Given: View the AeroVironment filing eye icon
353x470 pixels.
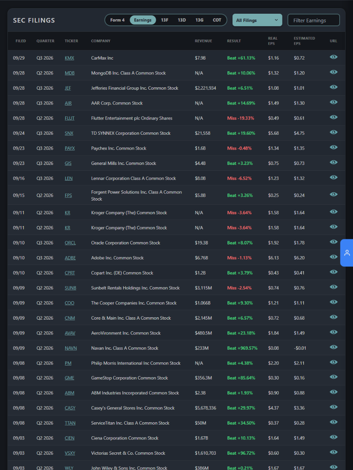Looking at the screenshot, I should tap(333, 332).
